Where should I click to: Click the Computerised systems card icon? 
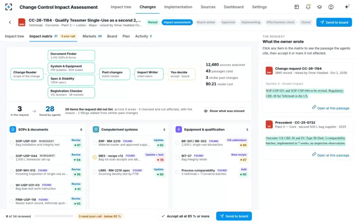click(96, 129)
